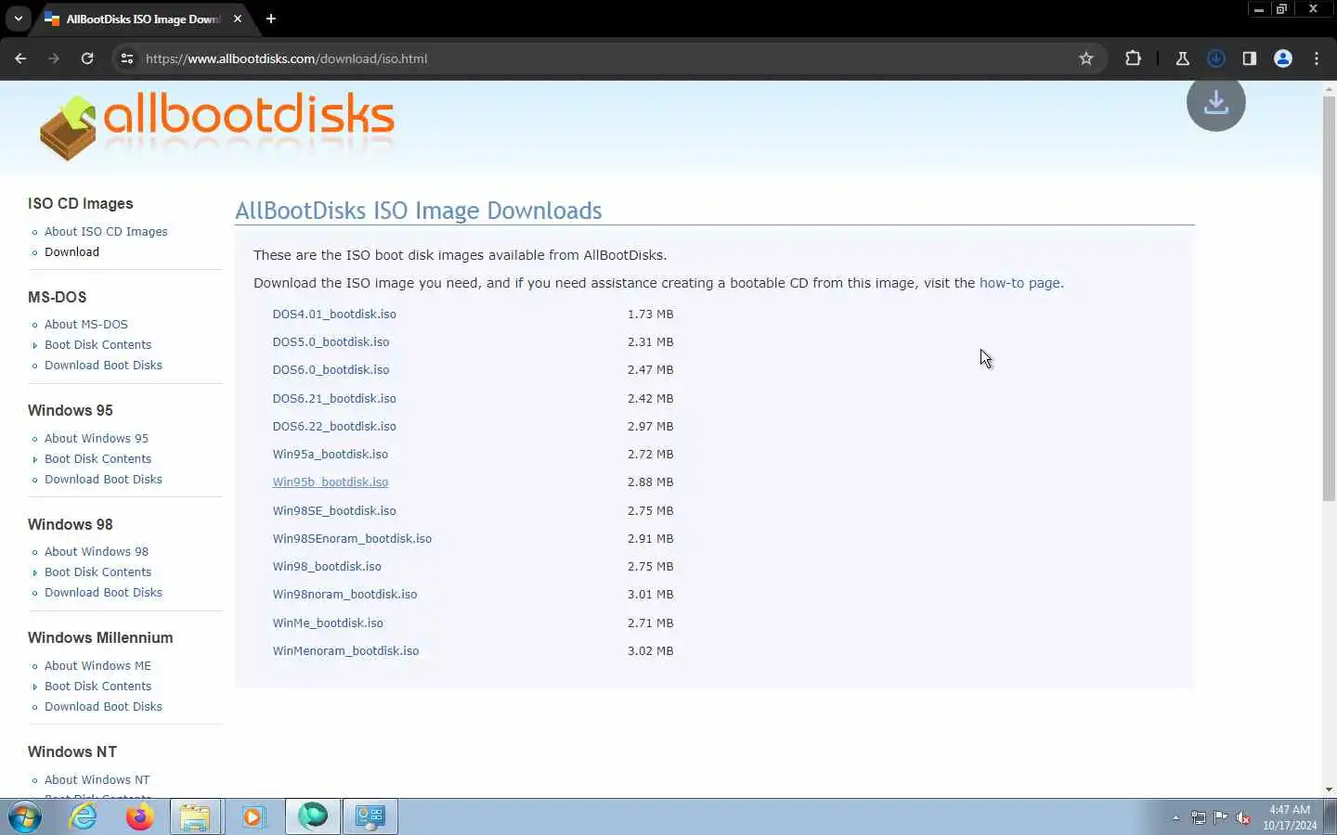Open About Windows 98 link
Screen dimensions: 1337x835
[97, 552]
